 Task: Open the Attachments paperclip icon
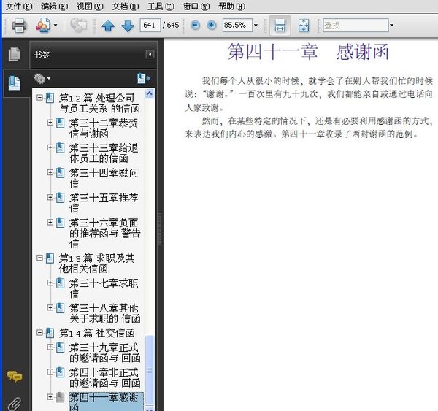point(15,404)
